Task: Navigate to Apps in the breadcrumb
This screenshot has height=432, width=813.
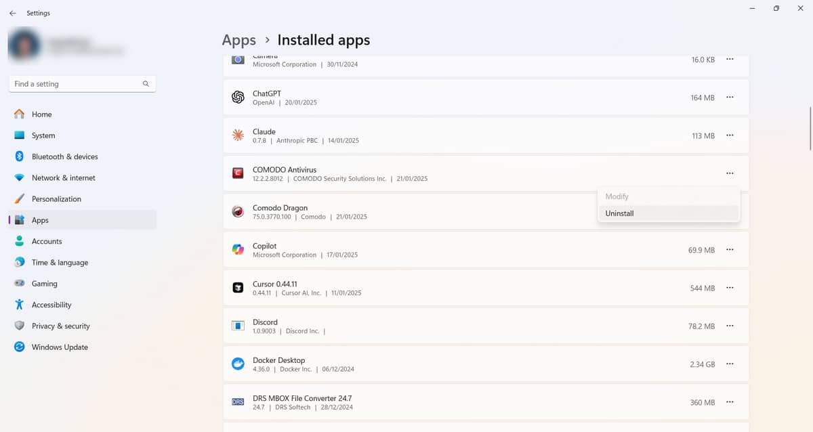Action: [239, 40]
